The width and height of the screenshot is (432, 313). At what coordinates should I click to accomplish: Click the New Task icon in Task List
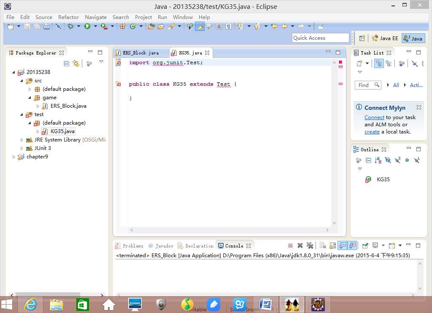coord(359,63)
